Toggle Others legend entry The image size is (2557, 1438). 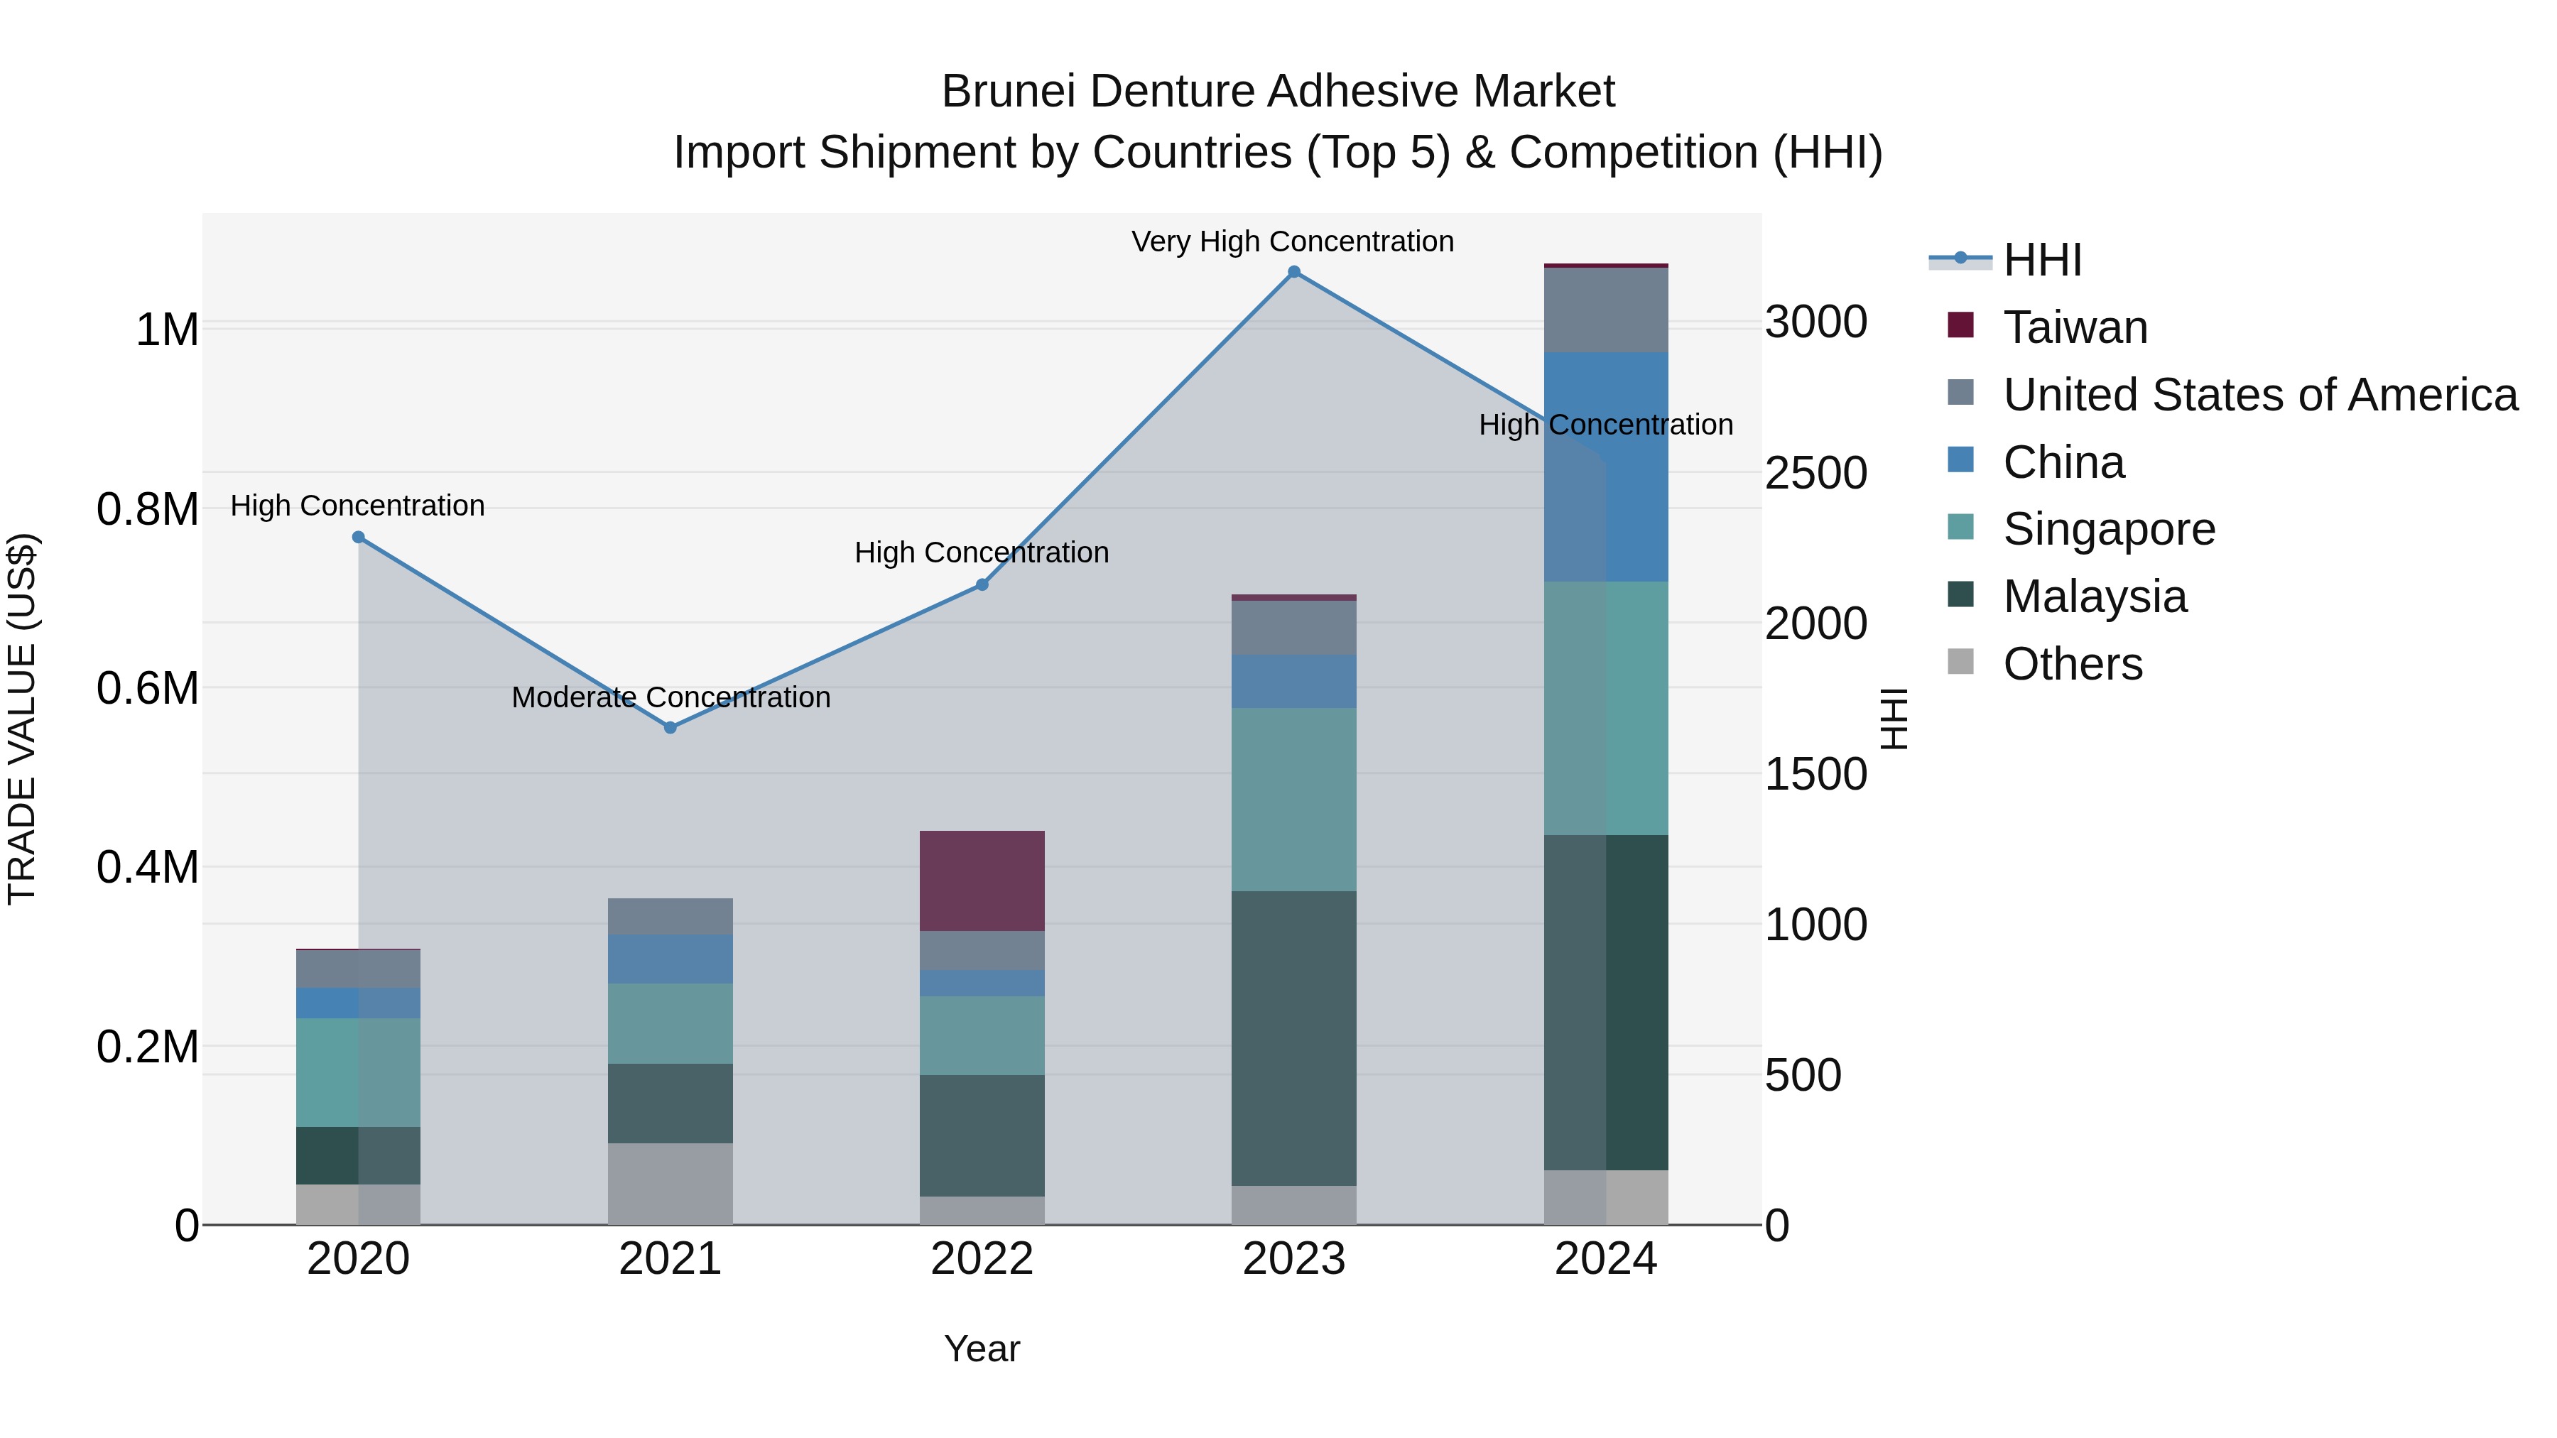point(2045,663)
